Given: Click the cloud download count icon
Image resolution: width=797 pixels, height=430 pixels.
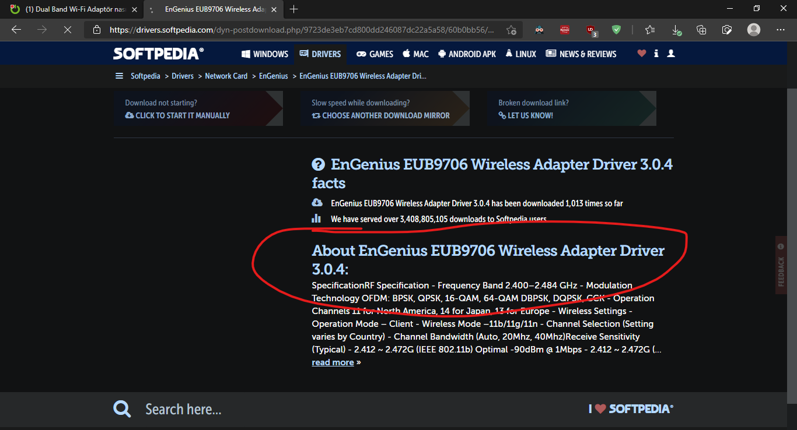Looking at the screenshot, I should [x=317, y=203].
